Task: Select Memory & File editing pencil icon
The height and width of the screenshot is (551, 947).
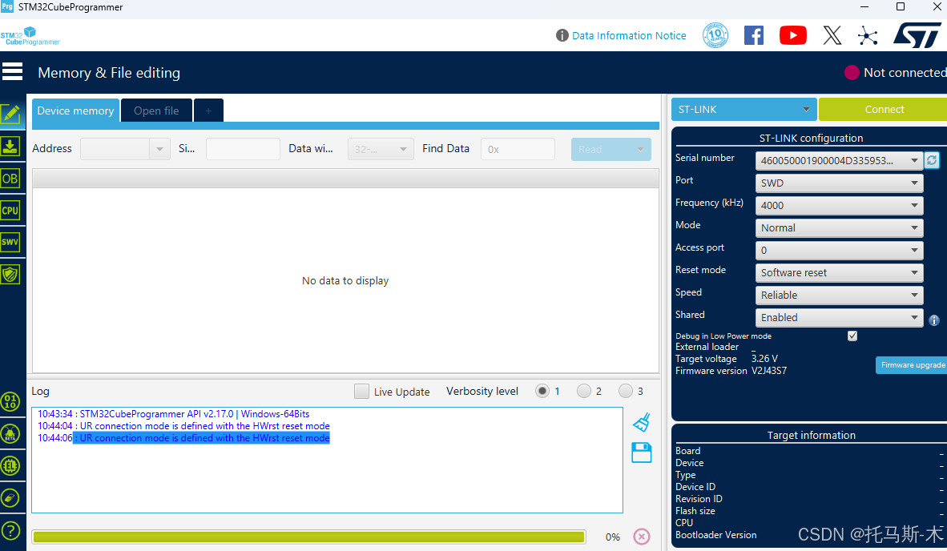Action: coord(11,114)
